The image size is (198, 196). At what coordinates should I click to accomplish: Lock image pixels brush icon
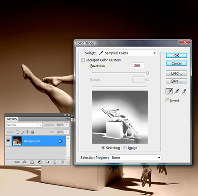[22, 132]
